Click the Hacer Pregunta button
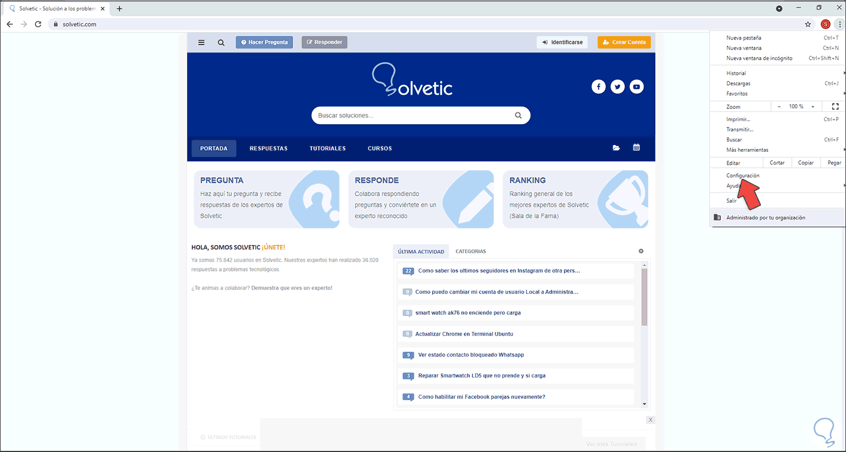 (264, 42)
